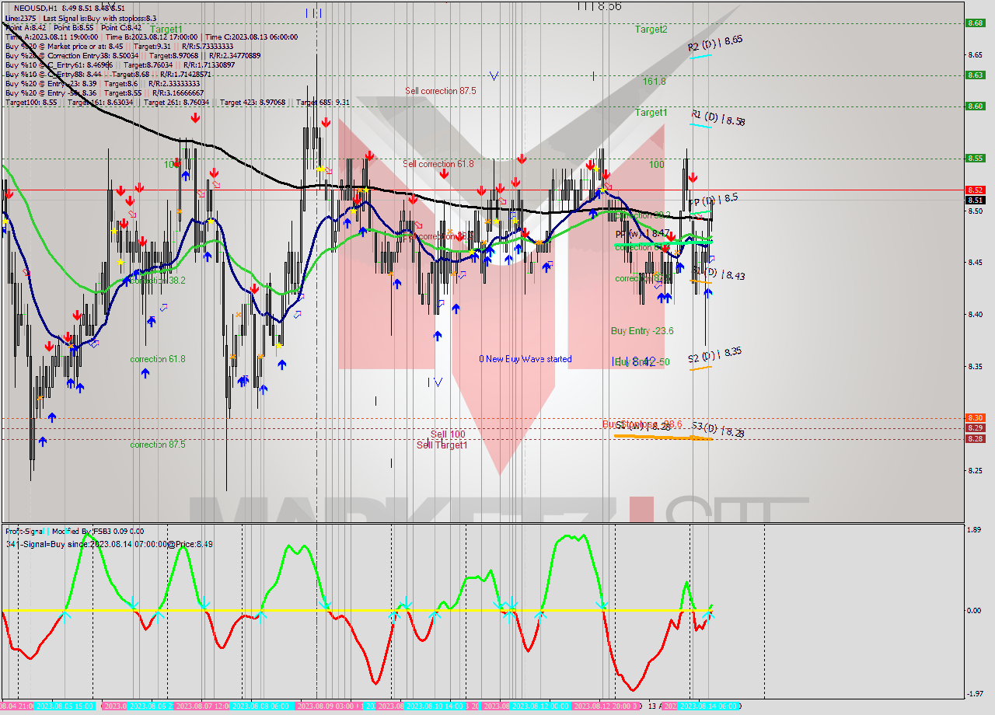This screenshot has height=715, width=995.
Task: Select the 'correction 61.8' label on the left
Action: [158, 359]
